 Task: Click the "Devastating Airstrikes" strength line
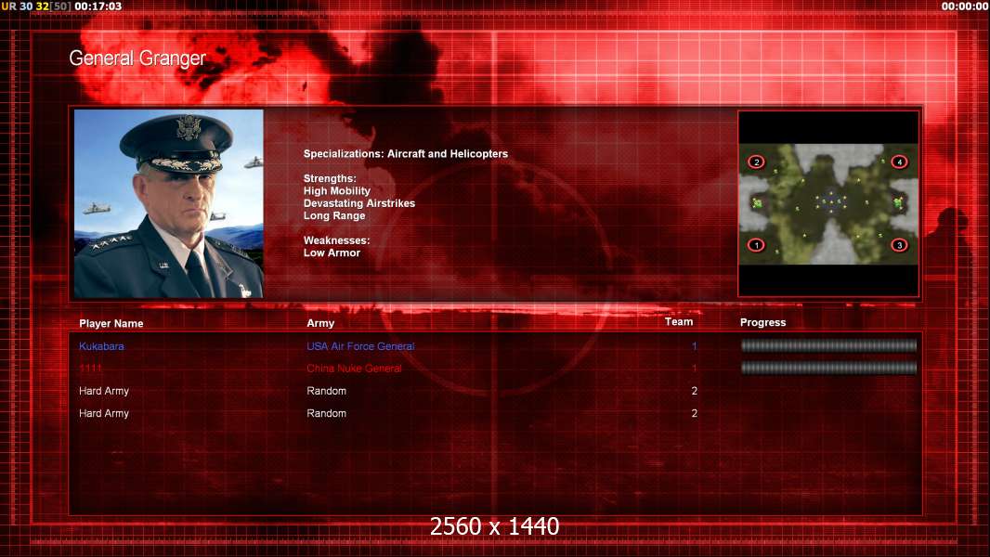coord(359,203)
